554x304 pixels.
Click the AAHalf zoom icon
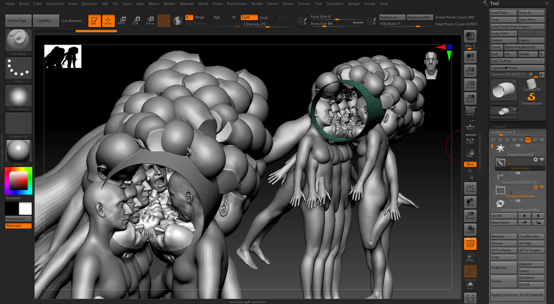[x=470, y=98]
